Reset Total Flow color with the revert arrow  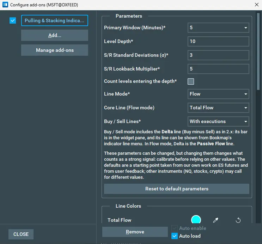pyautogui.click(x=238, y=220)
